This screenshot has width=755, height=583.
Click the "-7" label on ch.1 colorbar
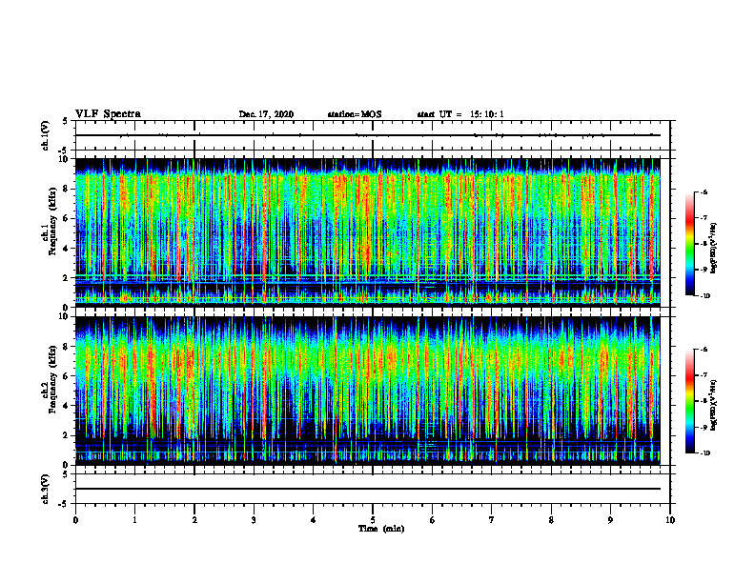[704, 218]
